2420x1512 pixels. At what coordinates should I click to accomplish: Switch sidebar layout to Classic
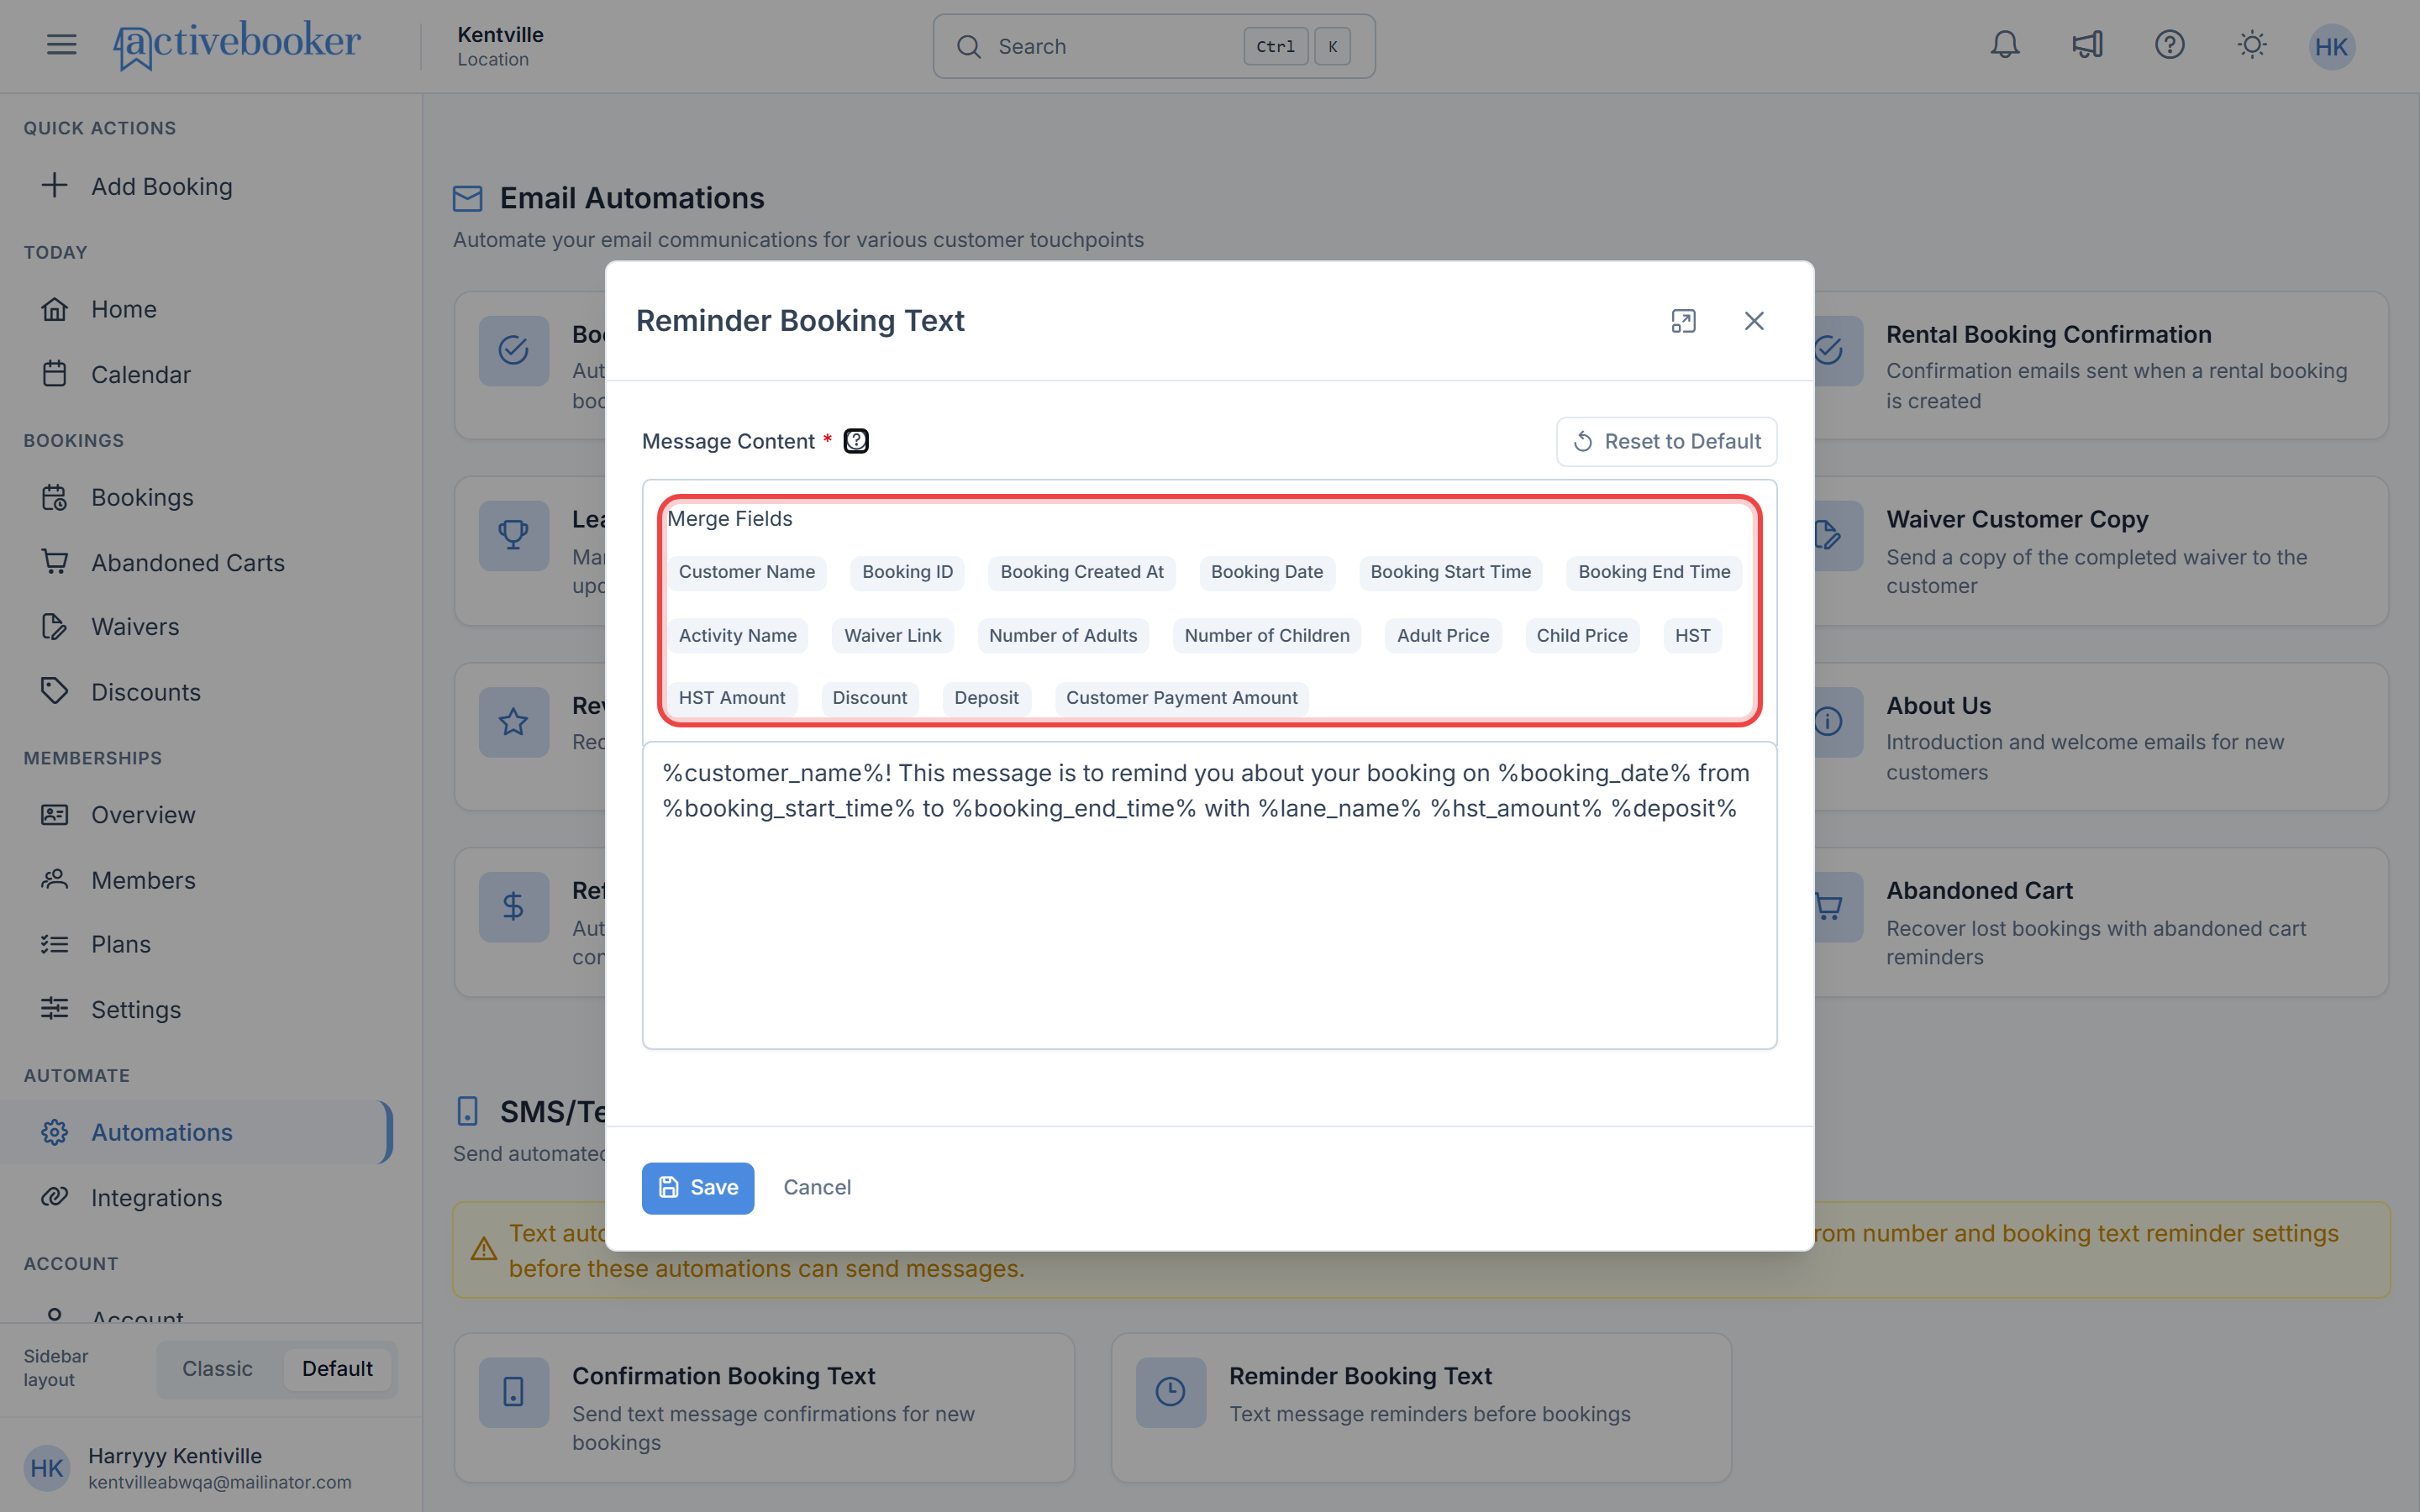coord(217,1369)
